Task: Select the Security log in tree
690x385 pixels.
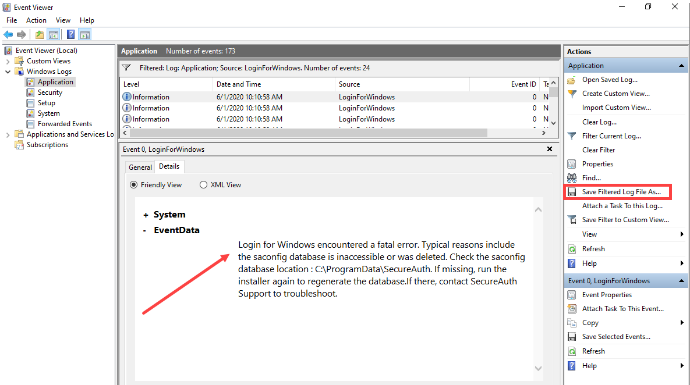Action: coord(49,92)
